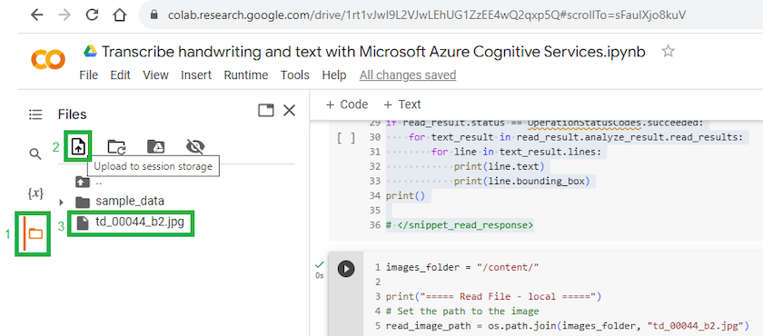The width and height of the screenshot is (763, 336).
Task: Click the Files panel heading
Action: (72, 114)
